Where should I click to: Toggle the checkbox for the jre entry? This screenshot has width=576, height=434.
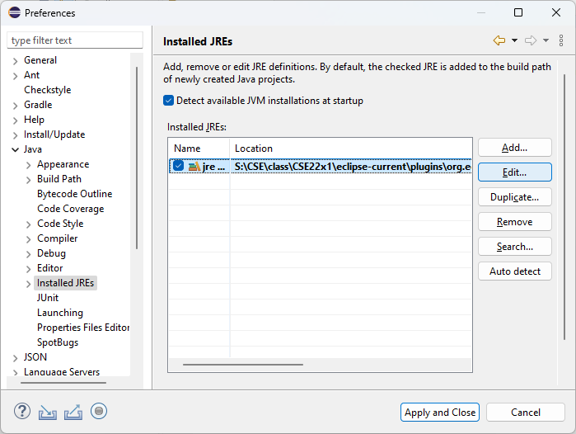pos(178,167)
